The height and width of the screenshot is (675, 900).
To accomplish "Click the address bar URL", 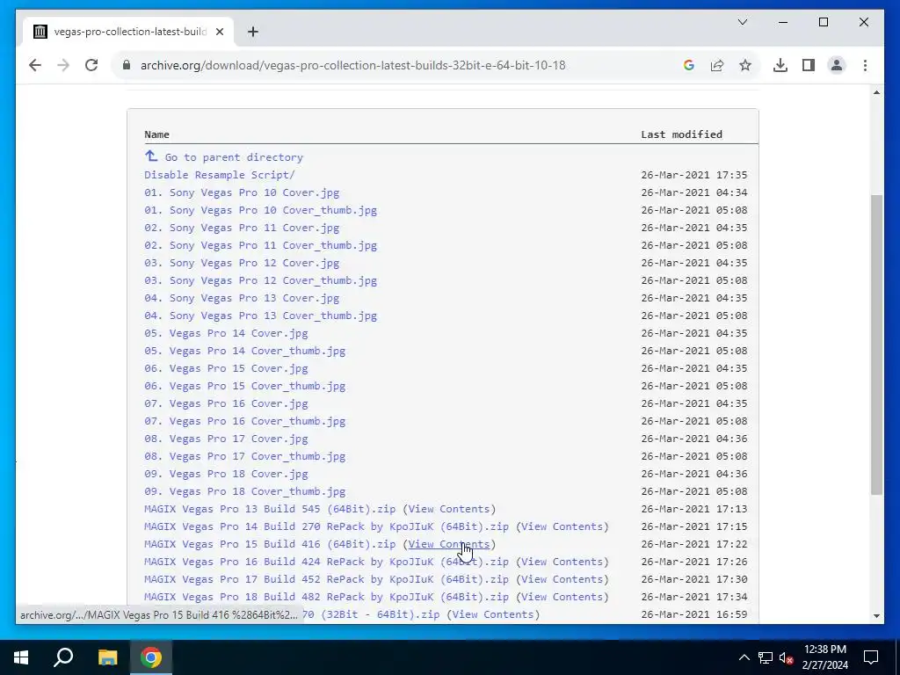I will click(352, 65).
